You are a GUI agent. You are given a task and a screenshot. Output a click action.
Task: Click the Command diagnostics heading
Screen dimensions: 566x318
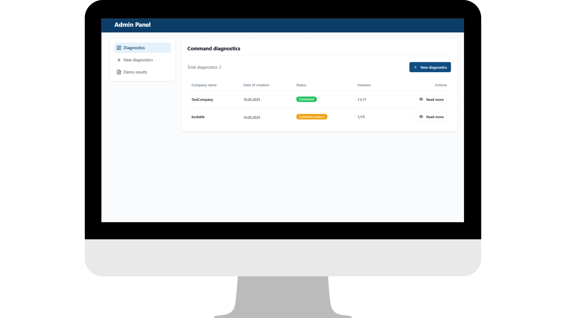214,49
